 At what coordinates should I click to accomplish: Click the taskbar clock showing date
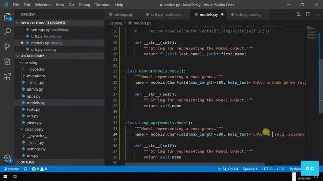[304, 178]
